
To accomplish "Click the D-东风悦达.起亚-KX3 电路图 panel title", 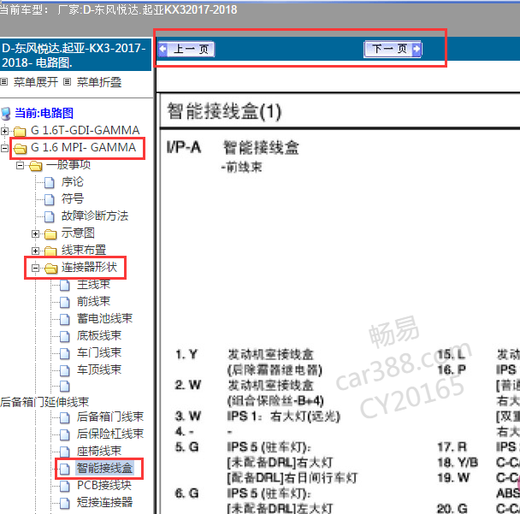I will (x=74, y=55).
